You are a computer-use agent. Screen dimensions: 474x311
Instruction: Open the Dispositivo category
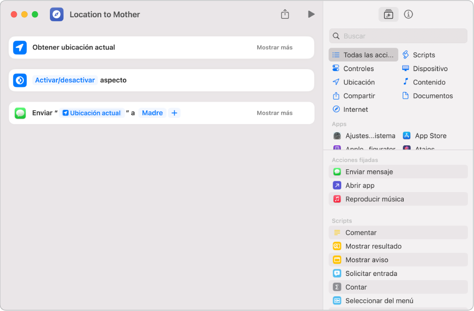425,69
